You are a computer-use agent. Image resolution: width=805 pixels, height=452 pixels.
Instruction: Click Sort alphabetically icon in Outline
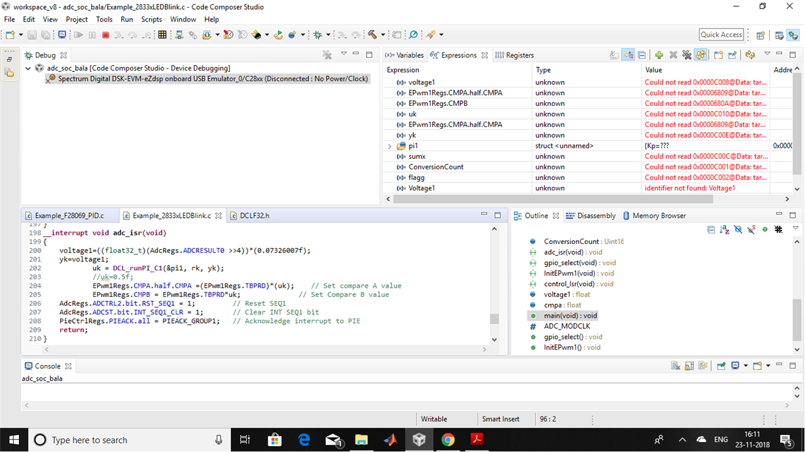(x=724, y=230)
